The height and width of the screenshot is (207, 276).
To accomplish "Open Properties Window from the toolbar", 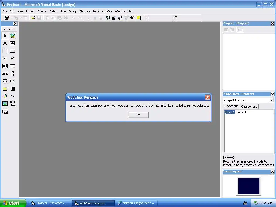I will [x=114, y=18].
